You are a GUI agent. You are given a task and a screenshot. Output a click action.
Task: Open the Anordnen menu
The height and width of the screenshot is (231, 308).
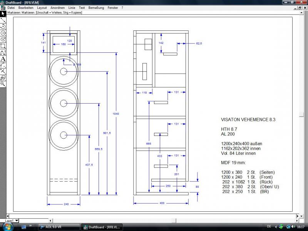pos(57,8)
